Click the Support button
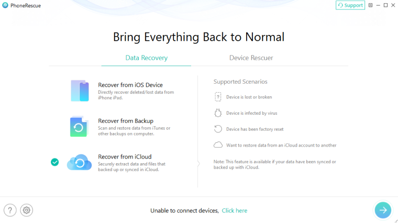 (x=350, y=5)
